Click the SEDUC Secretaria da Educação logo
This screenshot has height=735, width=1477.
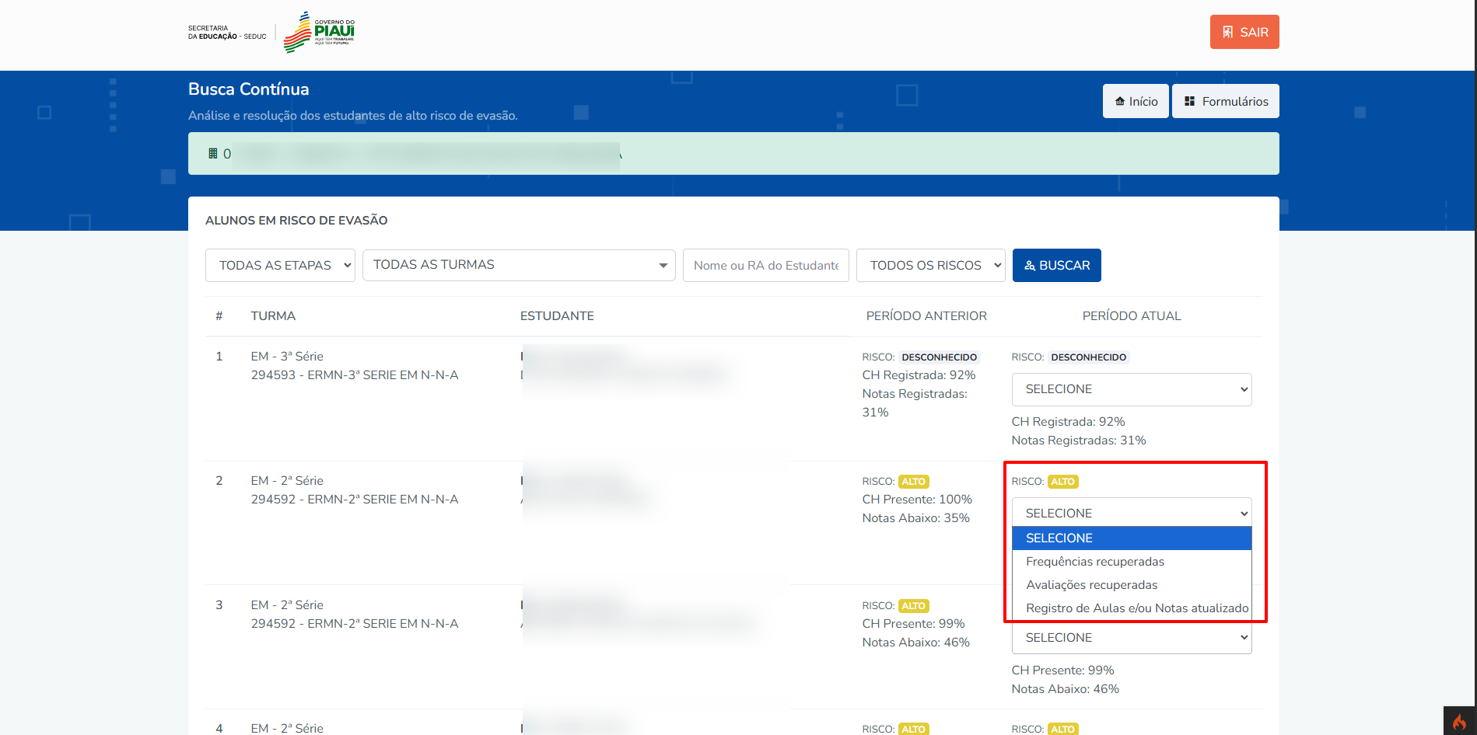226,33
